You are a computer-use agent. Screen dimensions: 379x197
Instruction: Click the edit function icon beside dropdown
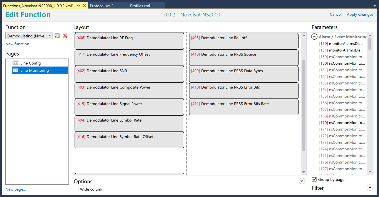pos(57,36)
